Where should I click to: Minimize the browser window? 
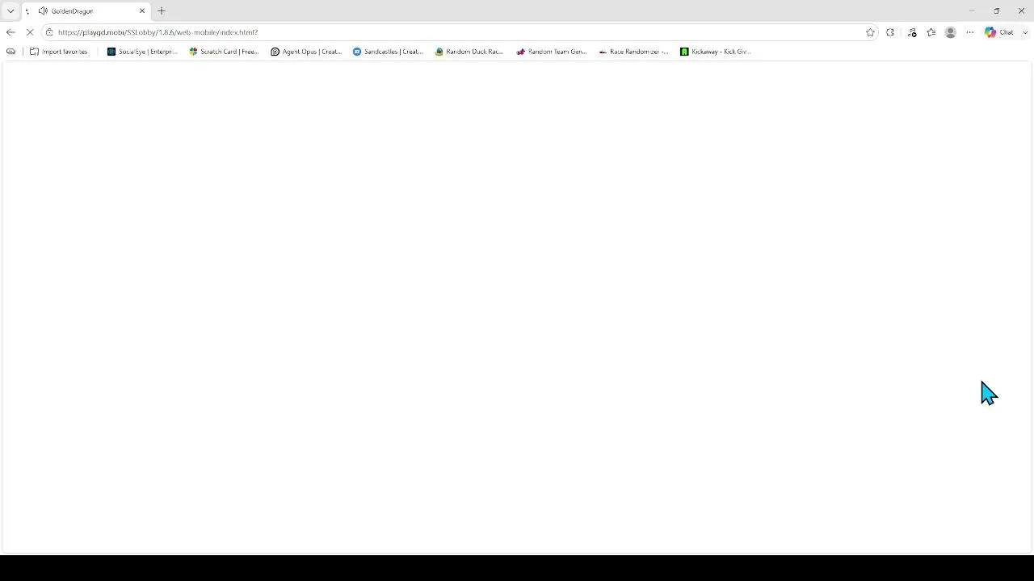coord(972,11)
